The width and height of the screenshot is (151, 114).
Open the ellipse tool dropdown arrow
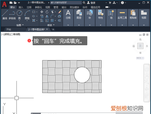pos(37,16)
